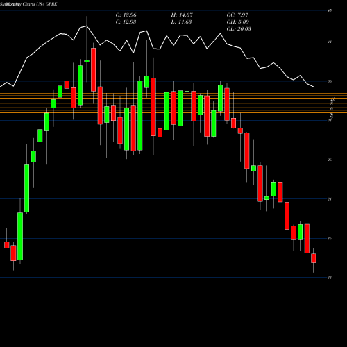Select the OH: 5.09 reading
The width and height of the screenshot is (347, 347).
237,22
